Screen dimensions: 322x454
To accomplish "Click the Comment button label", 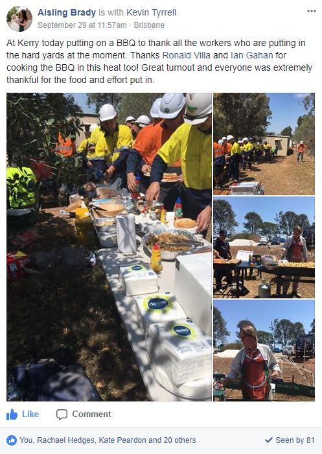I will [91, 414].
